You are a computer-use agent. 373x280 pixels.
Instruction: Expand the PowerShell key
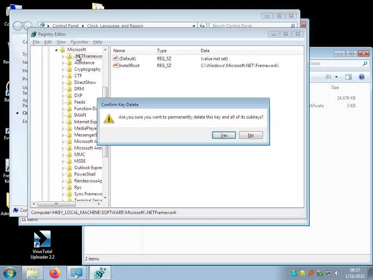point(63,175)
